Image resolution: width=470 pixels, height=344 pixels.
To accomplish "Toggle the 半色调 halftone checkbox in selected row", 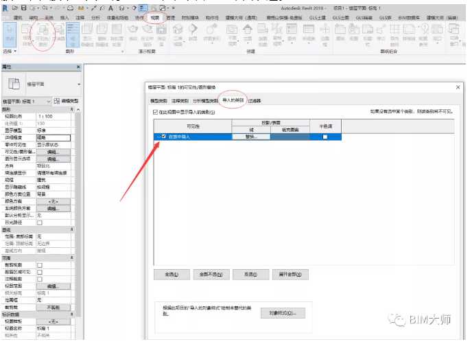I will coord(325,137).
